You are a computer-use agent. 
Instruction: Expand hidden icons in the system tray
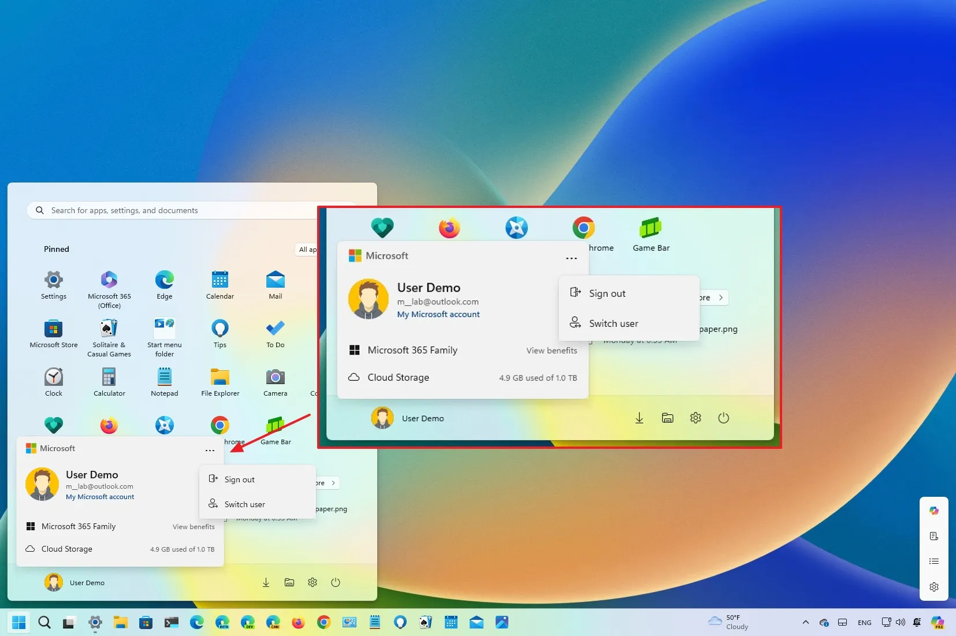pyautogui.click(x=805, y=623)
